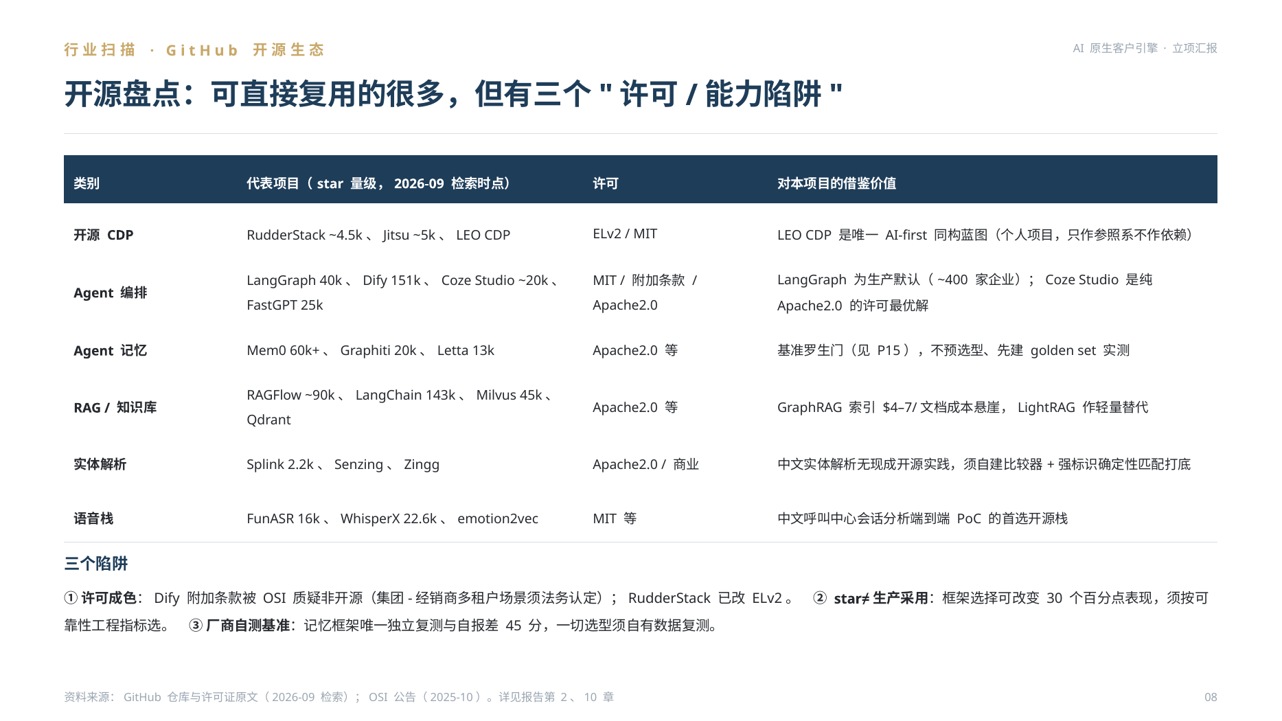
Task: Select the cell listing Splink, Senzing, Zingg
Action: [x=343, y=464]
